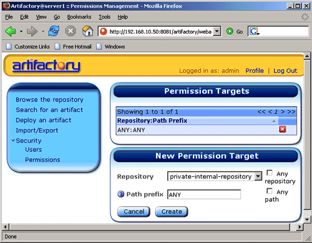Image resolution: width=312 pixels, height=243 pixels.
Task: Open the View menu
Action: click(x=41, y=17)
